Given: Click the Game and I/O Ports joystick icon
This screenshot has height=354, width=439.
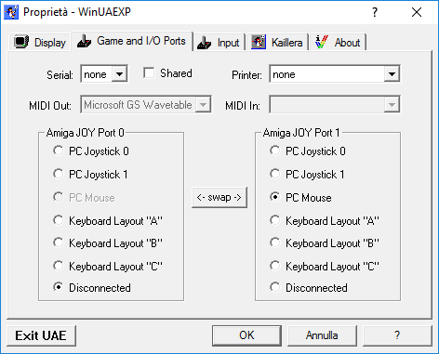Looking at the screenshot, I should [x=84, y=41].
